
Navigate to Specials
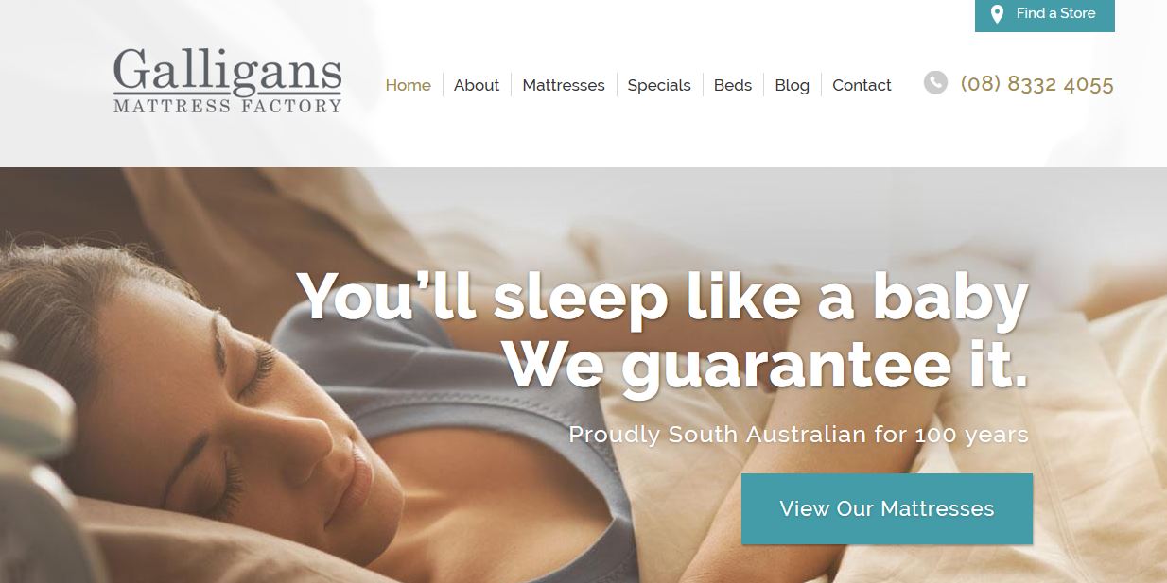tap(659, 85)
